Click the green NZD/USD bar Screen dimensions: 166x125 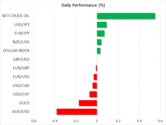99,42
